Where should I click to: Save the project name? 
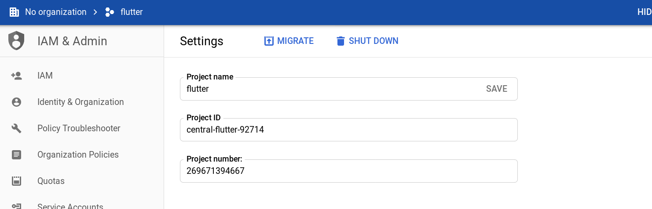pyautogui.click(x=497, y=89)
